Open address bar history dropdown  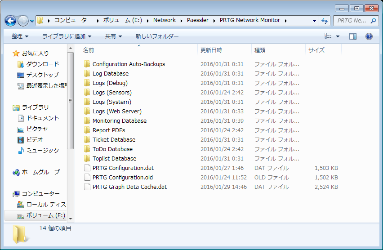(x=314, y=21)
